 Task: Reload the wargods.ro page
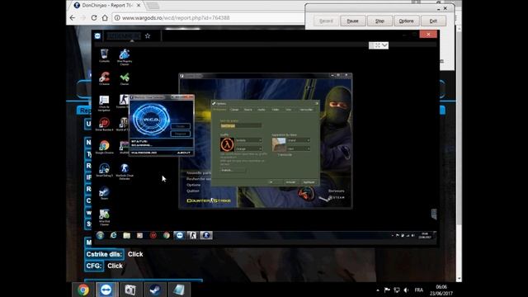94,17
